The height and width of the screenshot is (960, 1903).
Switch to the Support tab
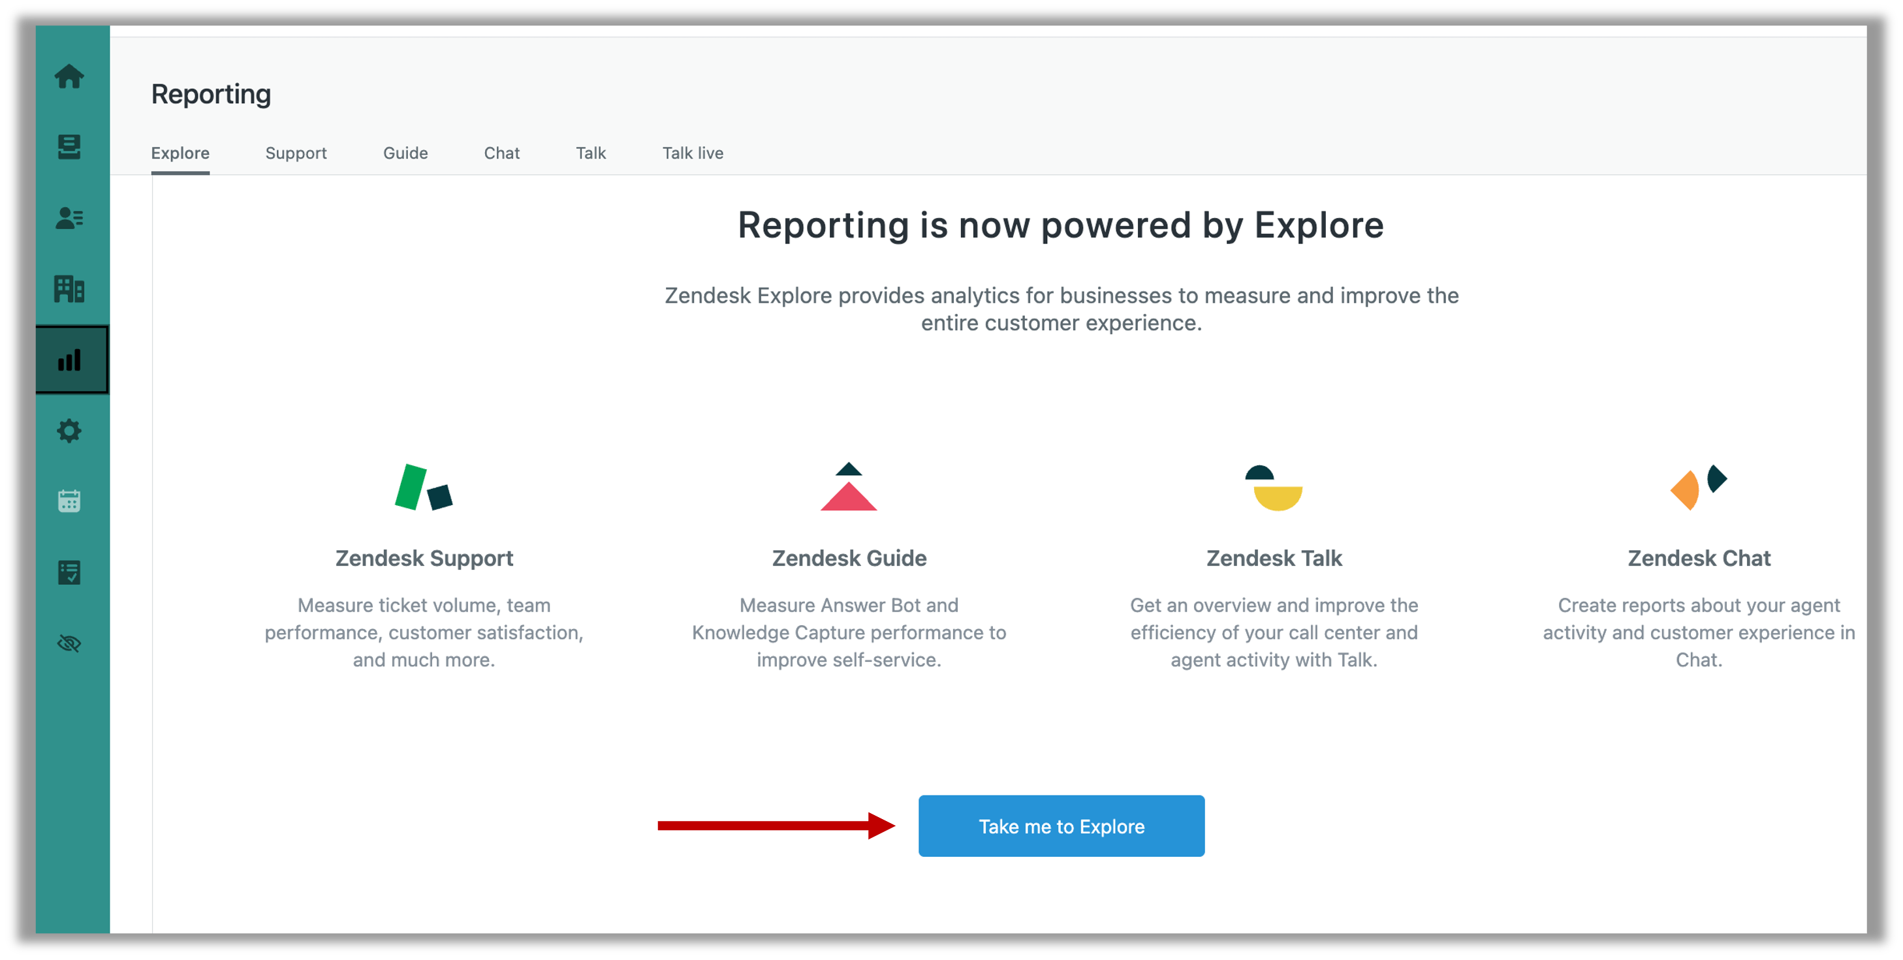[x=296, y=153]
